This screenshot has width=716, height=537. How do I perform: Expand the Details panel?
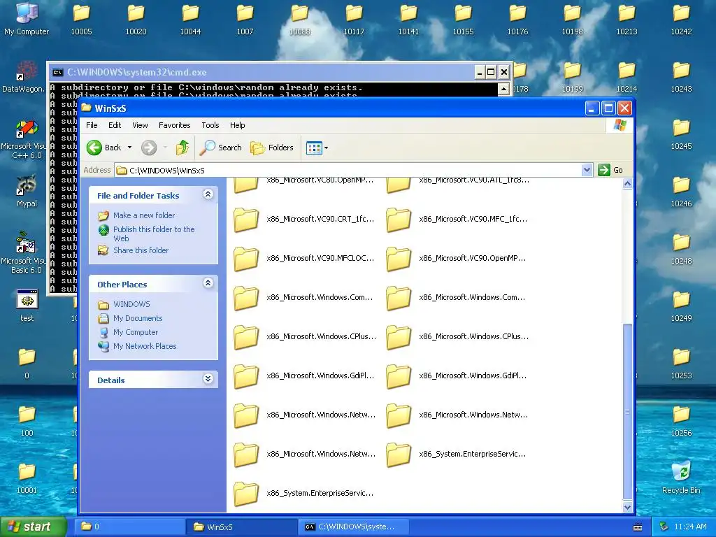(208, 379)
